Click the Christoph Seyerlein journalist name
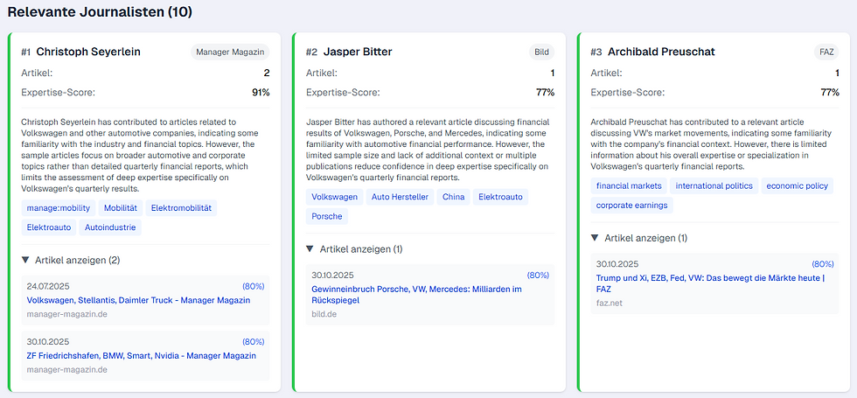Viewport: 857px width, 398px height. (x=87, y=52)
